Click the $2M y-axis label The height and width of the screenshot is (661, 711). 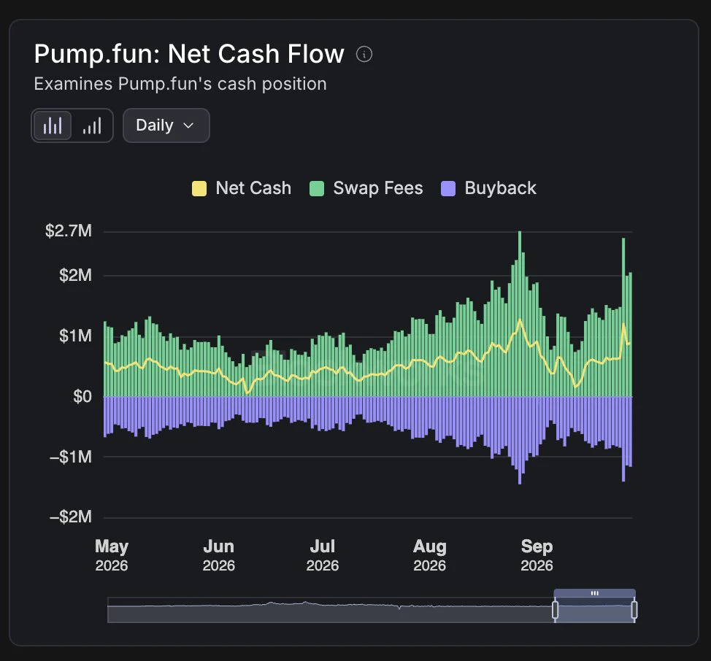point(75,275)
